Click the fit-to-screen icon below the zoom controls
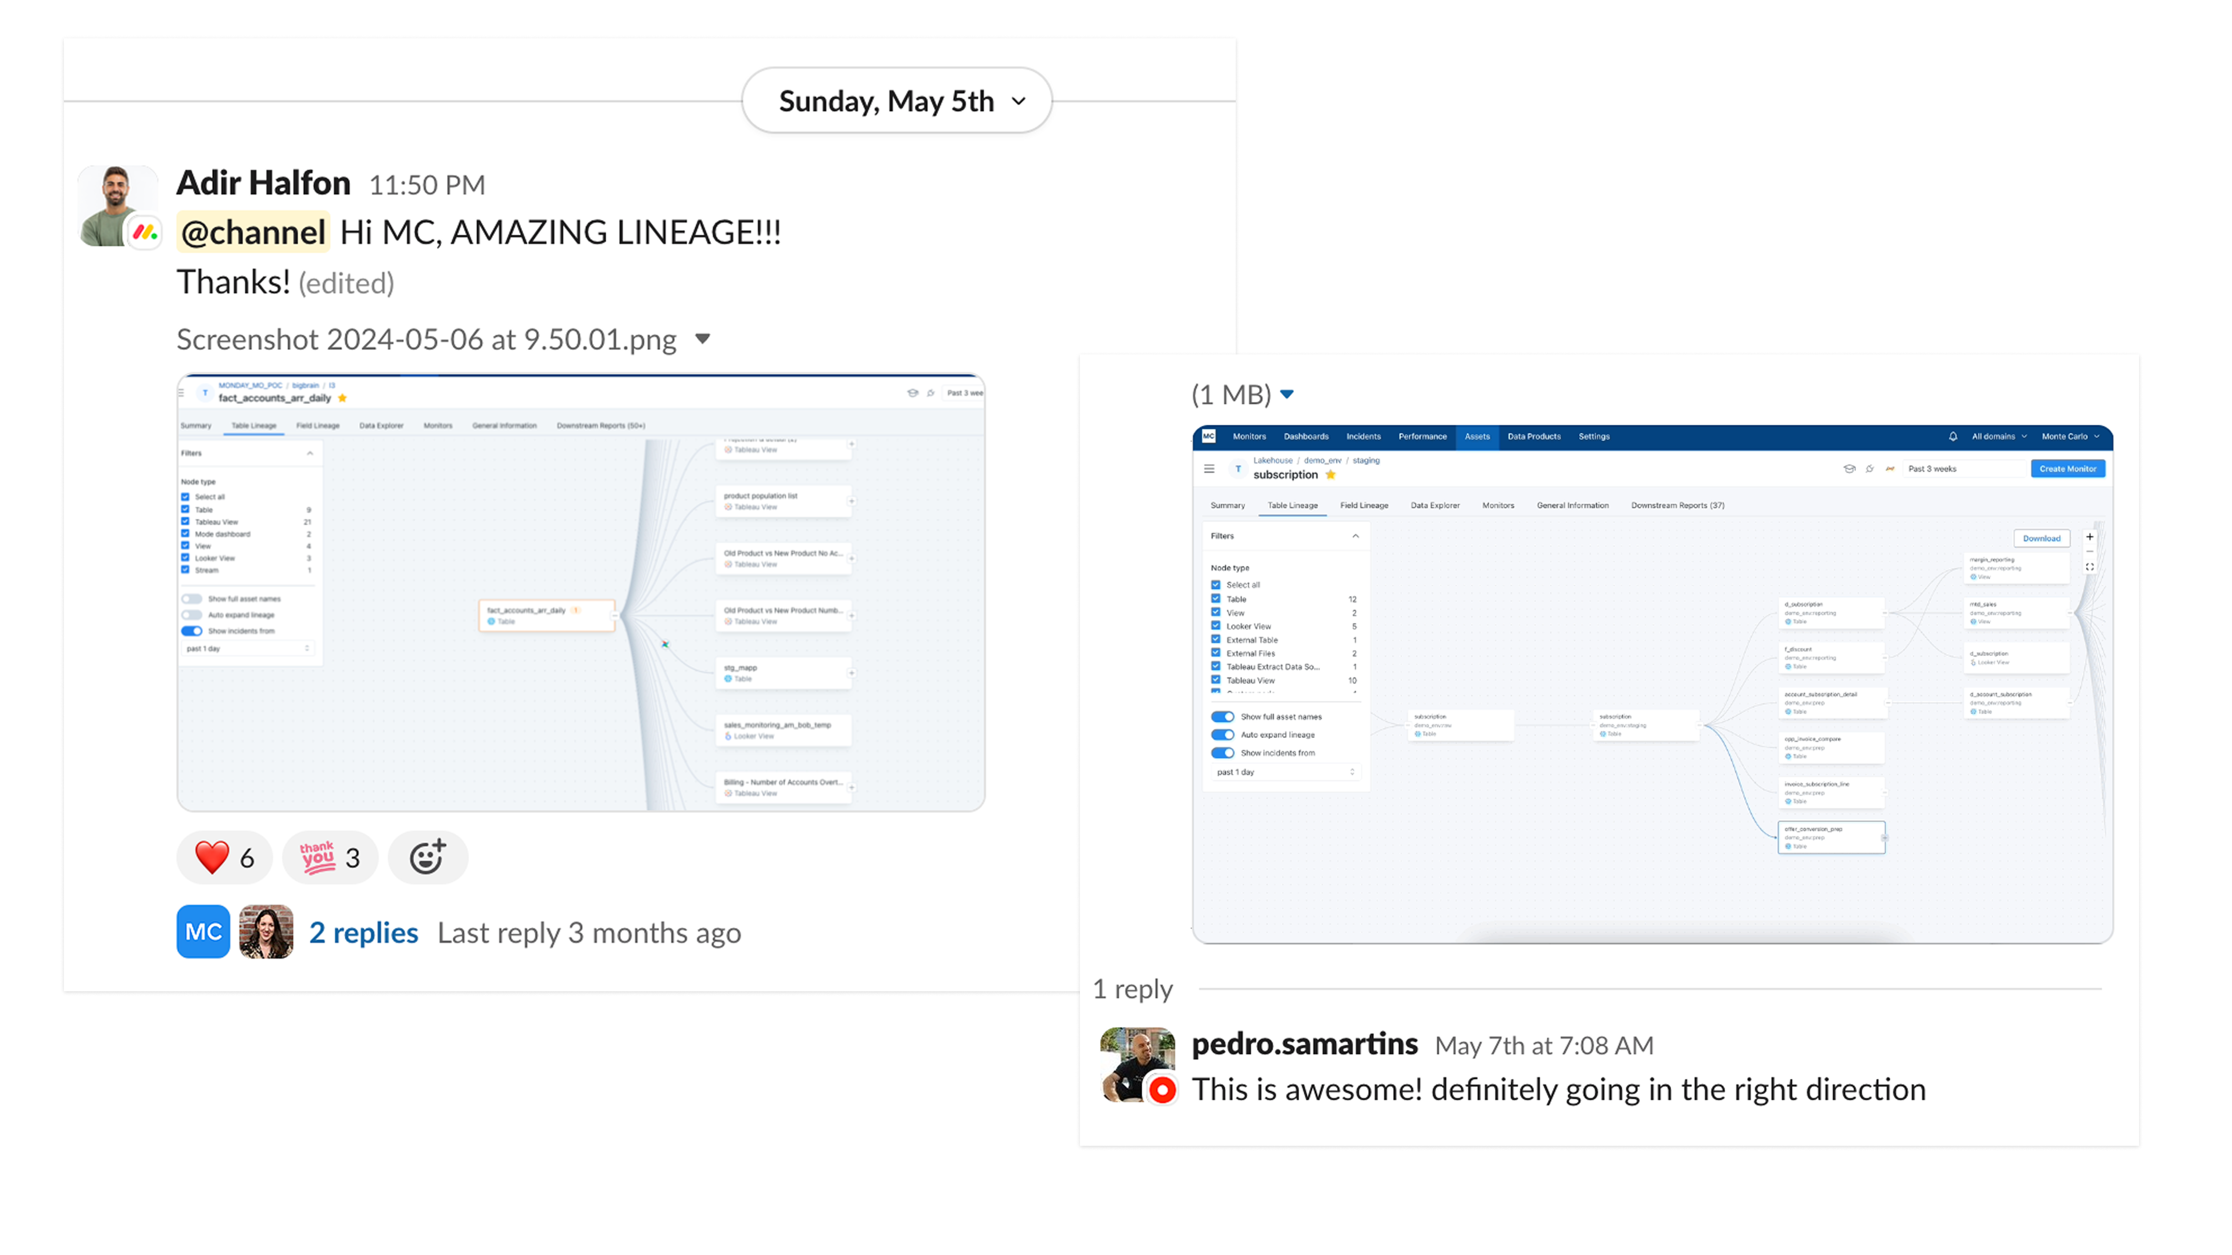The height and width of the screenshot is (1255, 2232). coord(2089,567)
